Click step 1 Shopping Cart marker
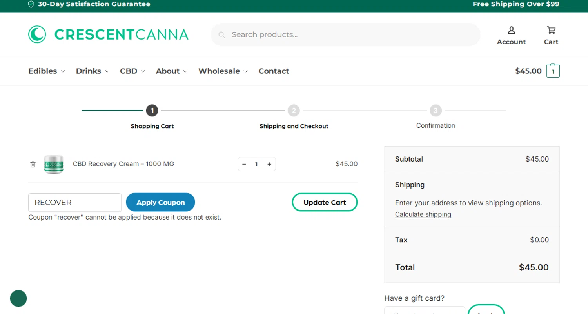 [x=152, y=111]
